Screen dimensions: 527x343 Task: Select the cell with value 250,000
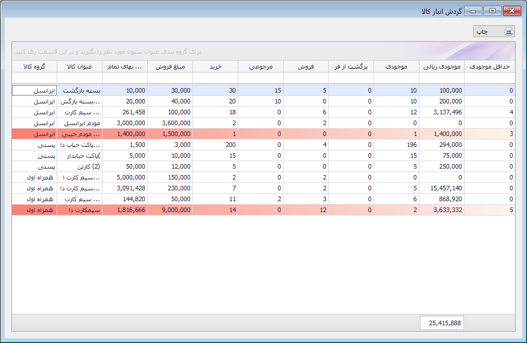pyautogui.click(x=442, y=166)
